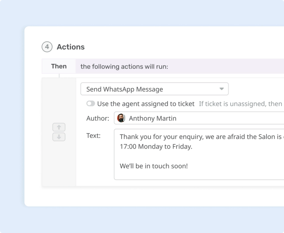Move the action up with arrow button
Viewport: 284px width, 233px height.
tap(59, 127)
